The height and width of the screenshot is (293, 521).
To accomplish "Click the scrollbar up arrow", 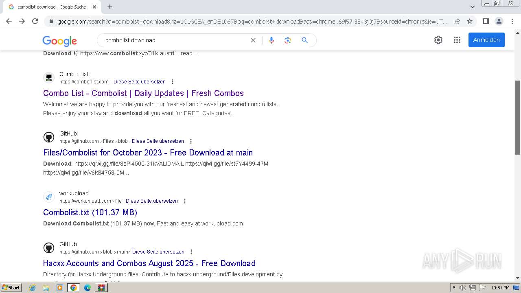I will pyautogui.click(x=518, y=32).
